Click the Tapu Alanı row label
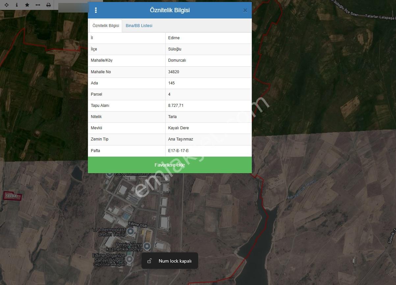This screenshot has height=285, width=396. (x=100, y=106)
